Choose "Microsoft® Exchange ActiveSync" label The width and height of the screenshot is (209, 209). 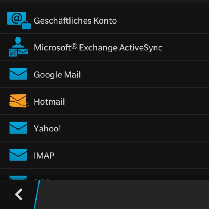98,48
